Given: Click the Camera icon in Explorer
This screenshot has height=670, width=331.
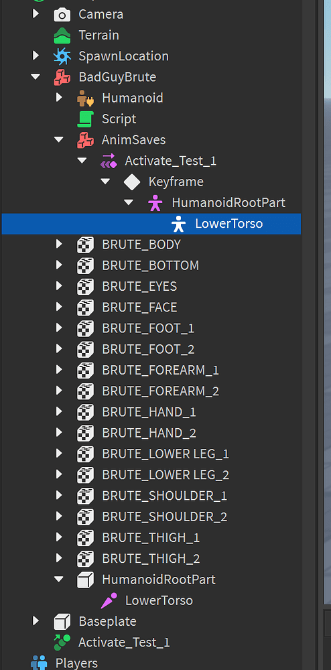Looking at the screenshot, I should pos(62,15).
